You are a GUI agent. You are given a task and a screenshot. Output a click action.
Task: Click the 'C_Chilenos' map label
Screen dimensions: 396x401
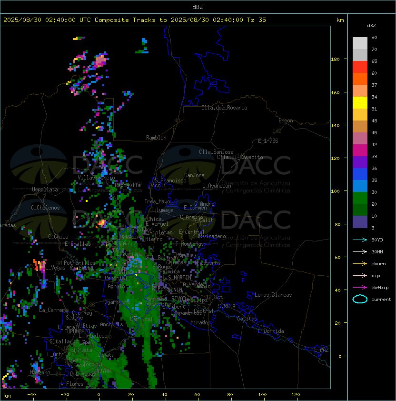[45, 208]
